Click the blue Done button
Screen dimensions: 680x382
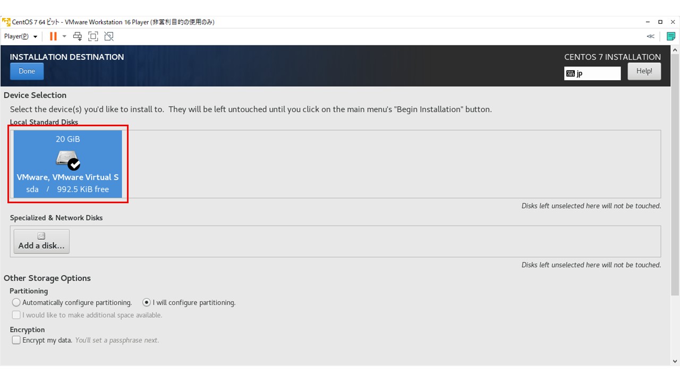tap(27, 71)
